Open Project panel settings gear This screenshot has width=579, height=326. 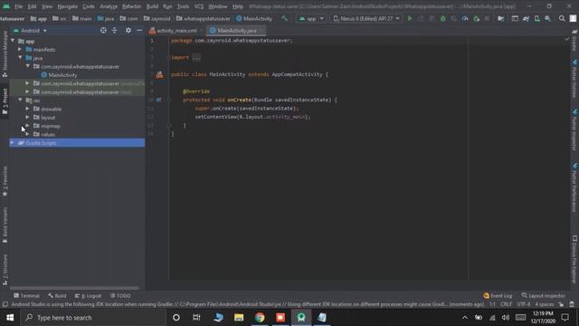pyautogui.click(x=128, y=30)
